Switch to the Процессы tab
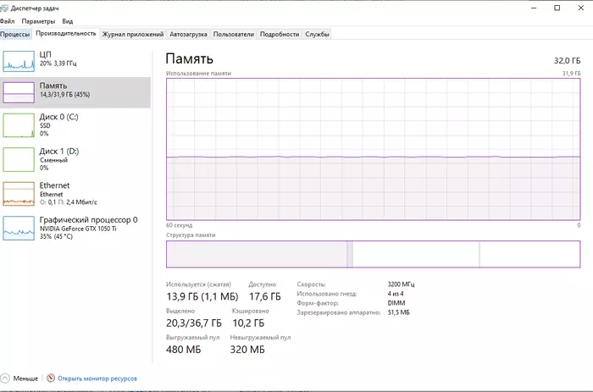This screenshot has height=392, width=593. pos(15,35)
